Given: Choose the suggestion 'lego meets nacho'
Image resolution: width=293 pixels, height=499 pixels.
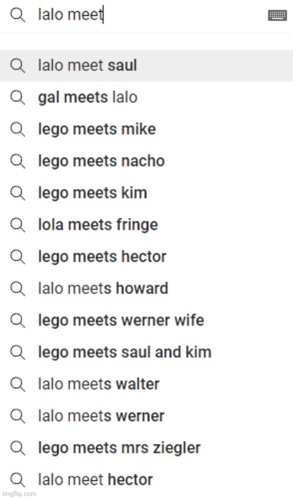Looking at the screenshot, I should pyautogui.click(x=146, y=161).
